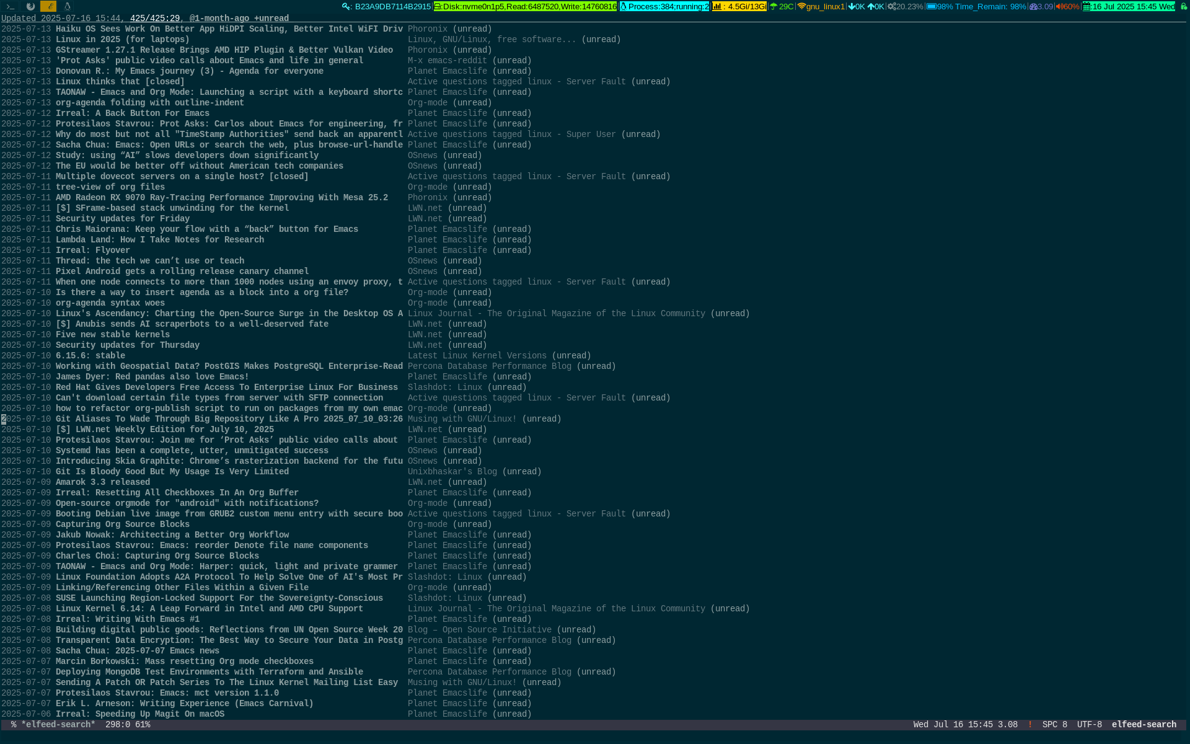Click the temperature 29C indicator
Viewport: 1190px width, 744px height.
click(782, 6)
